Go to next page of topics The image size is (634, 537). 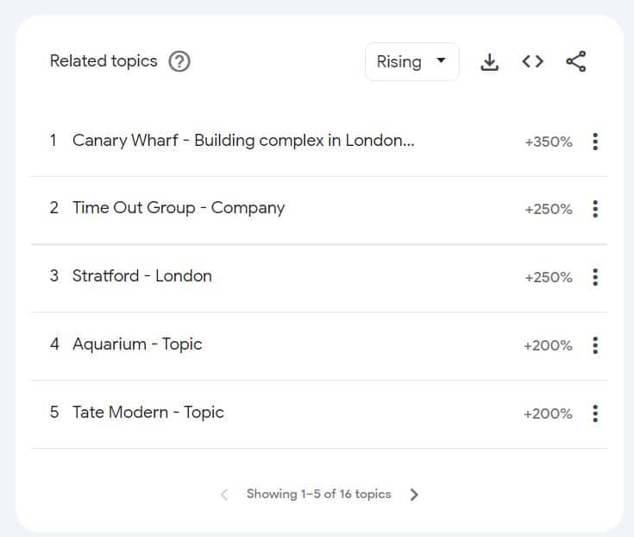point(415,495)
